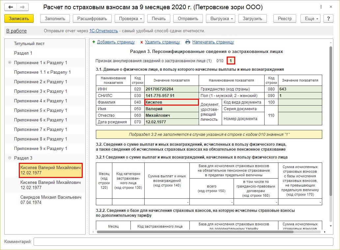Click the red x delete page icon
Viewport: 340px width, 250px height.
[x=141, y=42]
